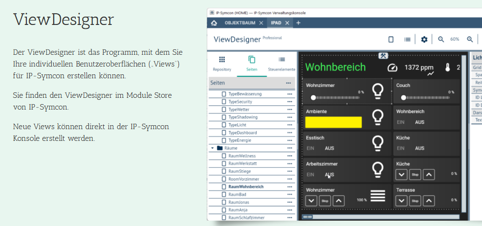482x226 pixels.
Task: Open options for Räume folder row
Action: coord(289,148)
